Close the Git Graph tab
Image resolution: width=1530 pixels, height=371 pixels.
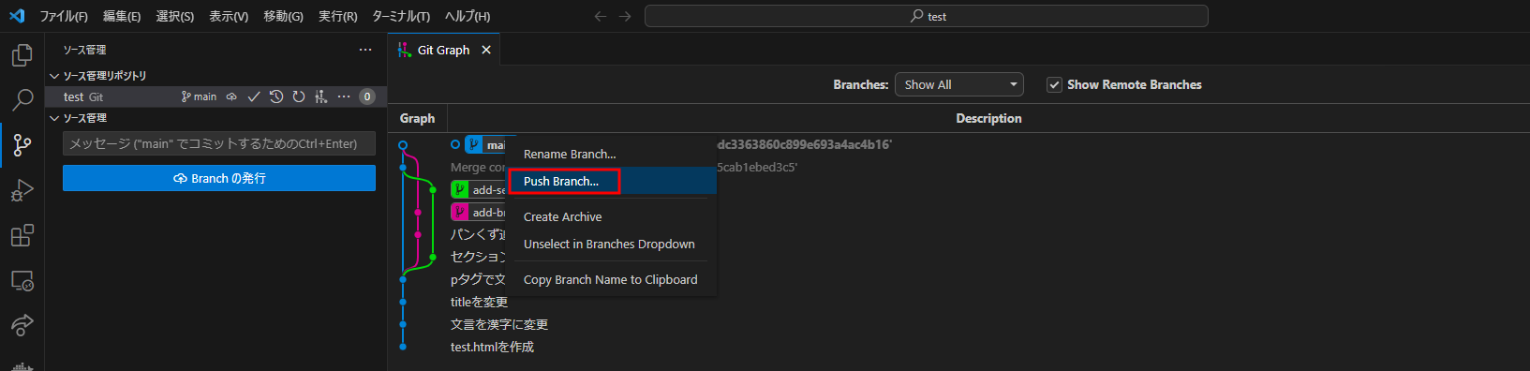486,50
